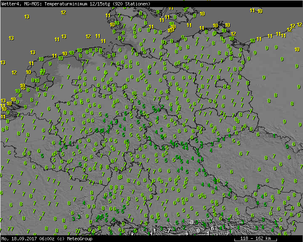Click the '12/15stg' period label
Image resolution: width=303 pixels, height=242 pixels.
(100, 4)
